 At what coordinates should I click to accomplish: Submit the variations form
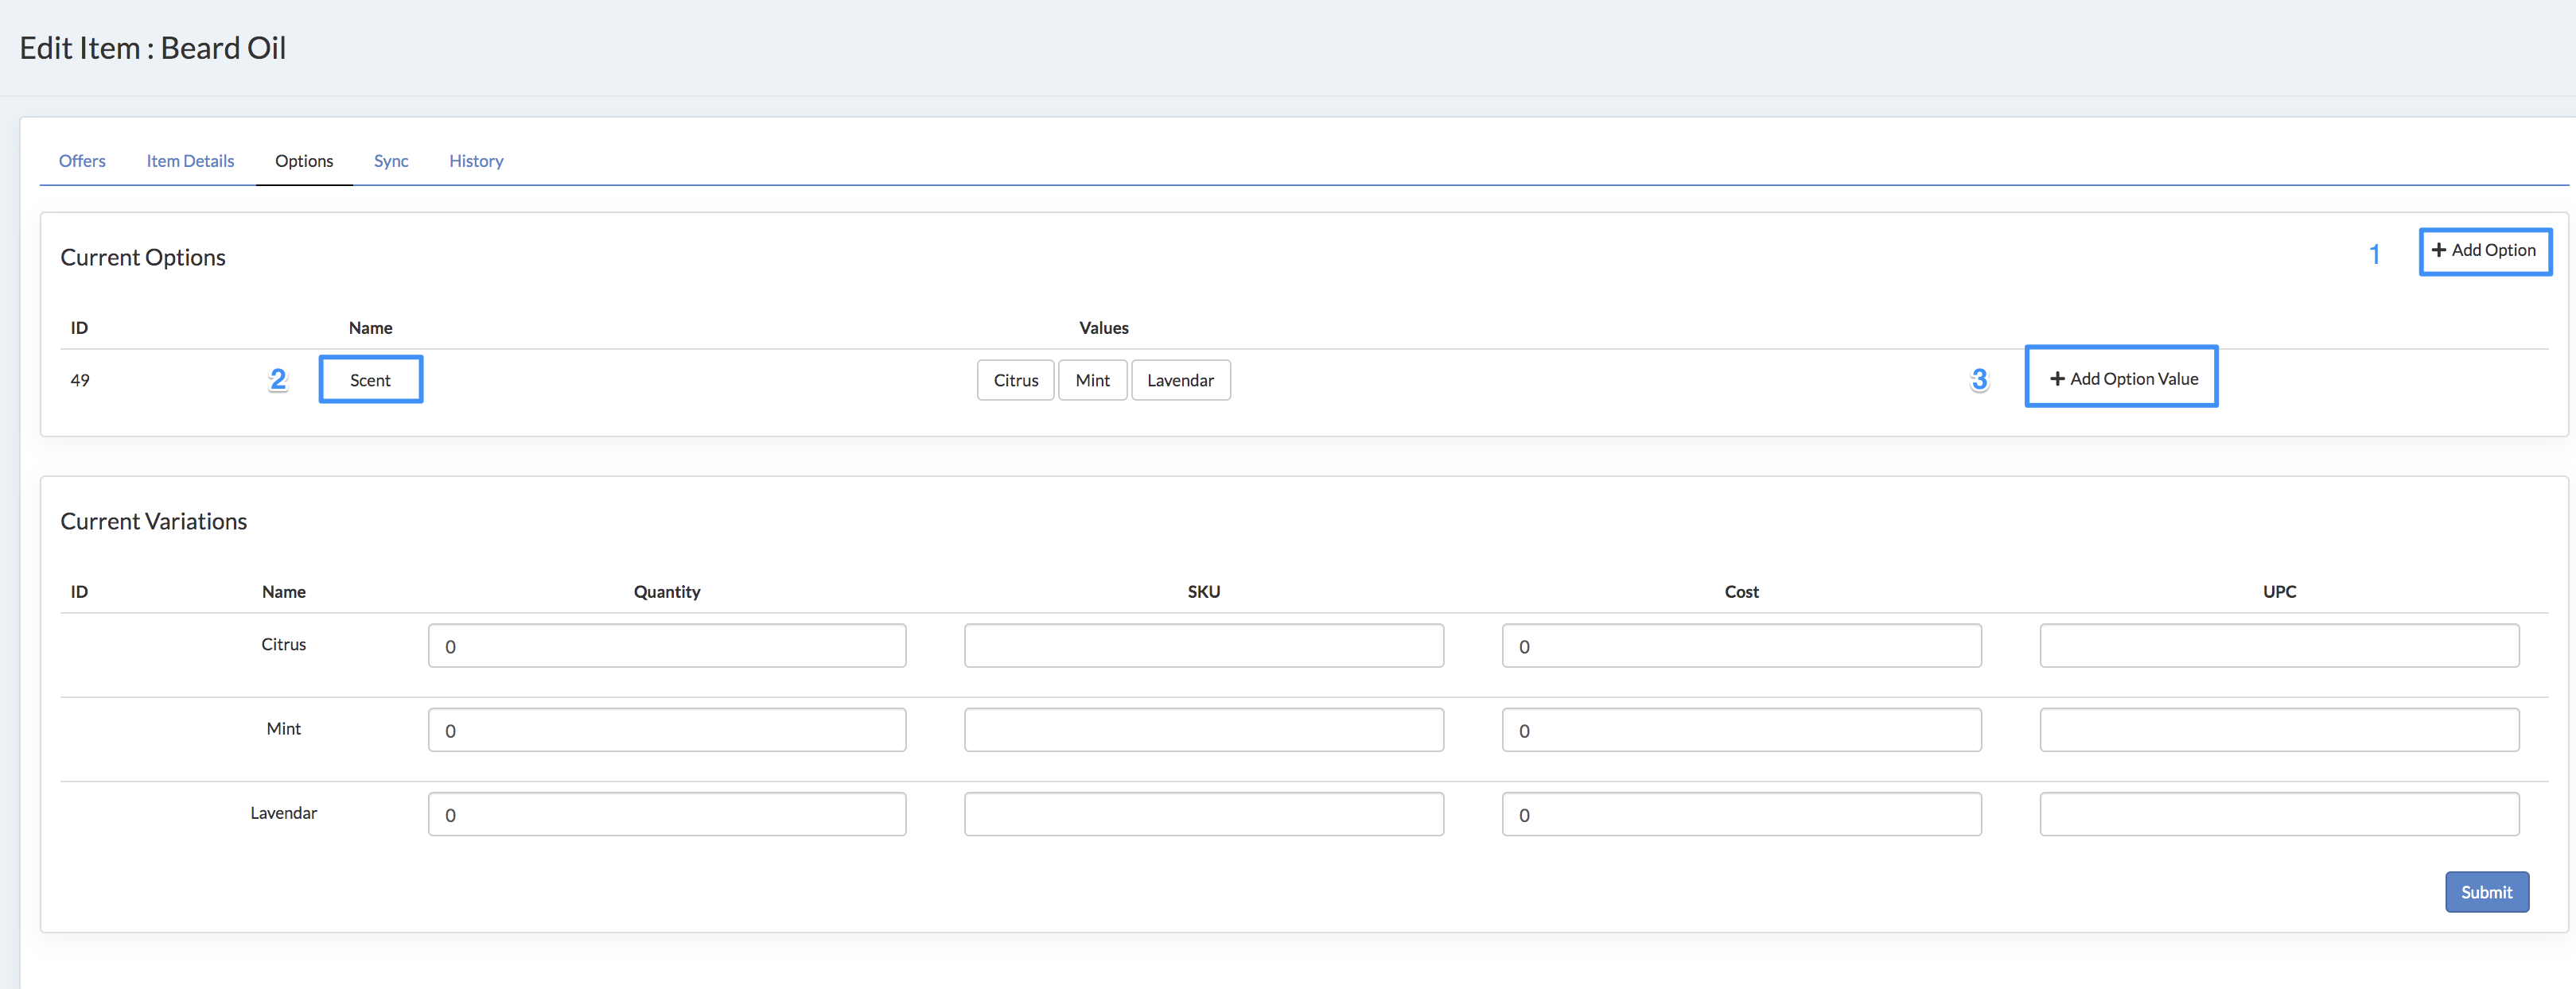[x=2486, y=892]
